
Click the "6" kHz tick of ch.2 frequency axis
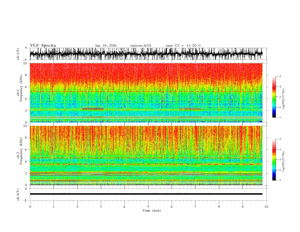point(26,149)
